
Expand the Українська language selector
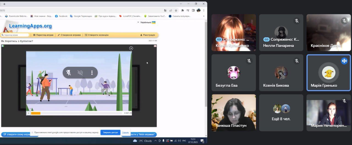(147, 22)
